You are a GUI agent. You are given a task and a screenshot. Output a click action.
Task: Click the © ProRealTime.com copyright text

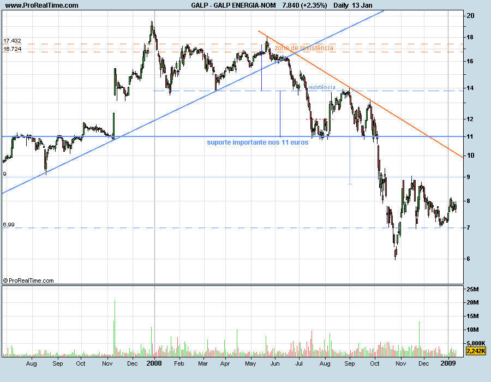[x=28, y=281]
